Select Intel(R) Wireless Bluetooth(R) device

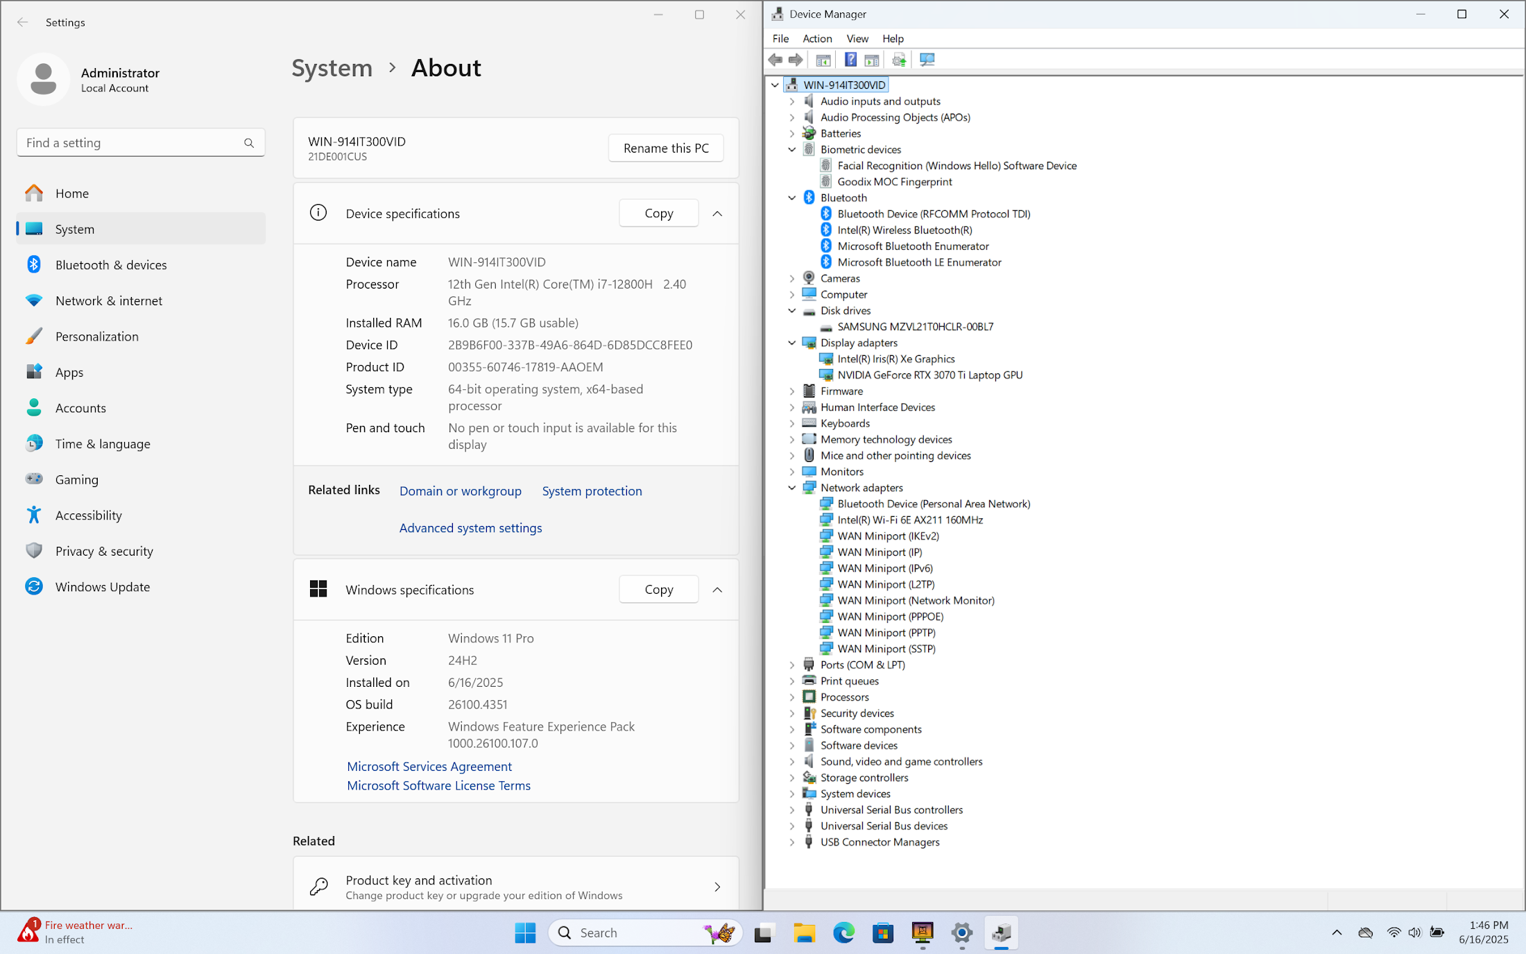click(905, 230)
